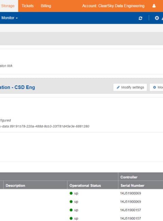This screenshot has height=221, width=163.
Task: Click green status dot in third row
Action: coord(71,210)
